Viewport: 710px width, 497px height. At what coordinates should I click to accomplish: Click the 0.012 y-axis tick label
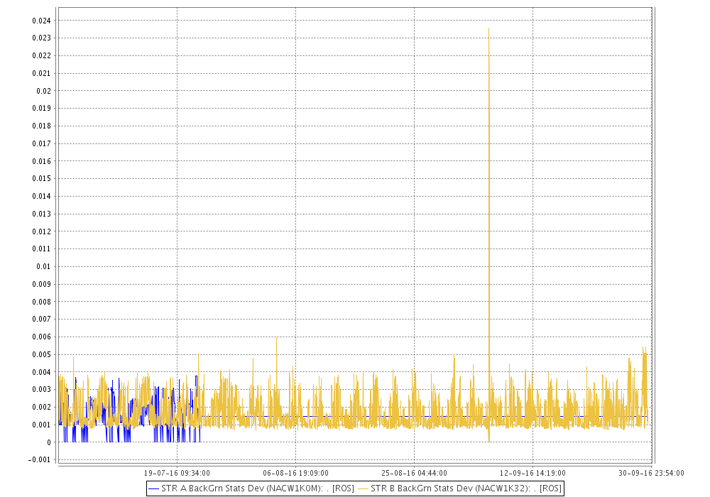click(41, 231)
